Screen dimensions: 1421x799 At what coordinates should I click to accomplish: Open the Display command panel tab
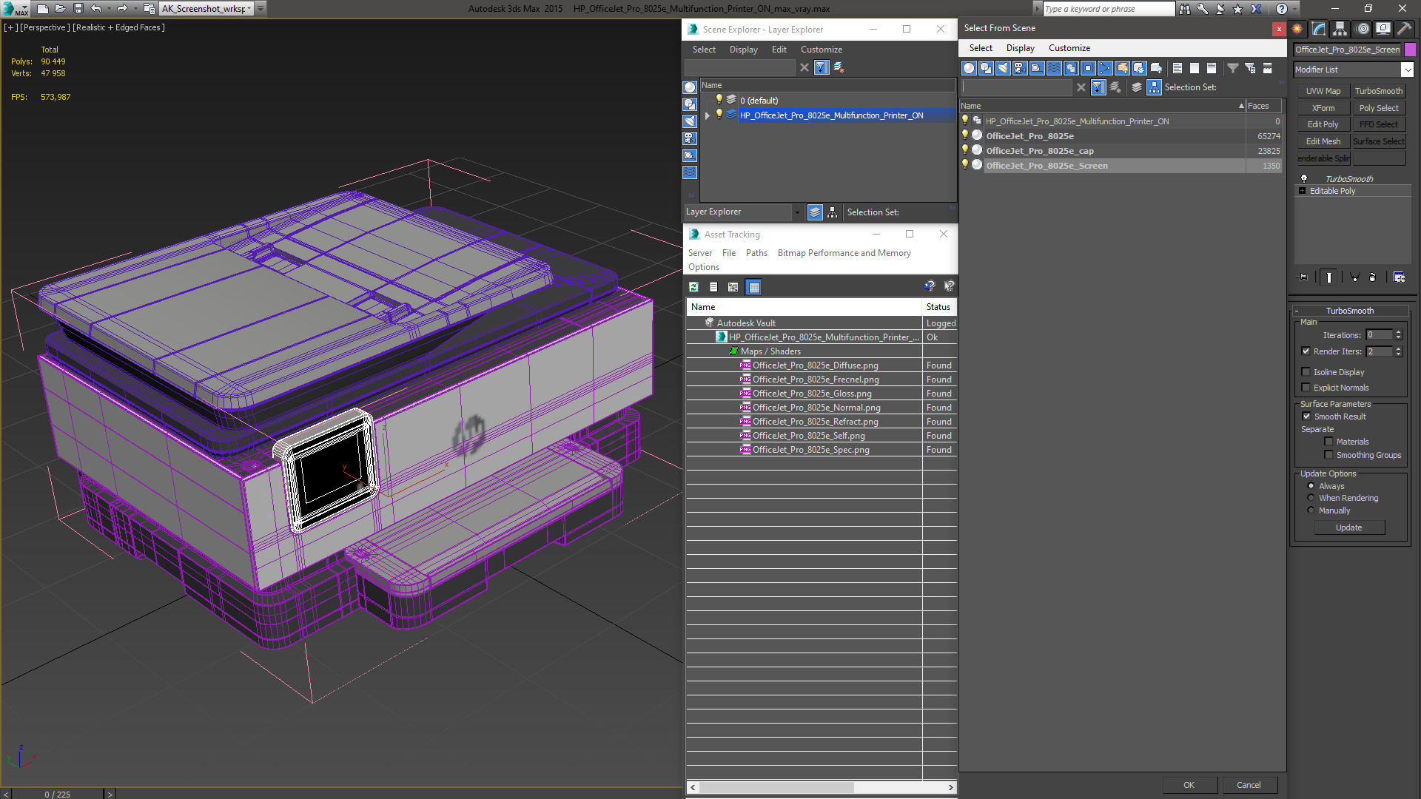point(1383,29)
